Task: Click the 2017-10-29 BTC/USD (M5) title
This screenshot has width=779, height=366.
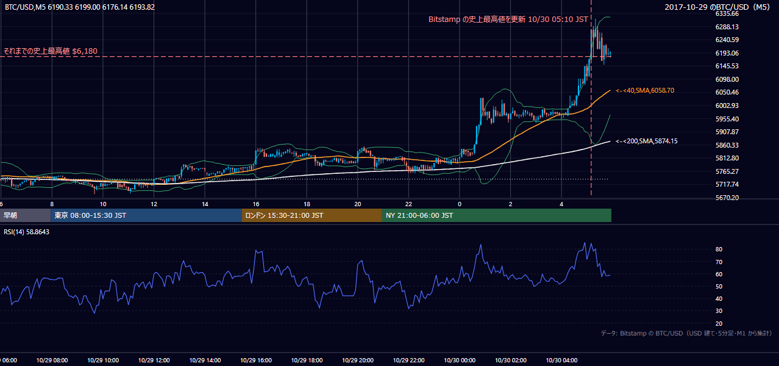Action: coord(718,7)
